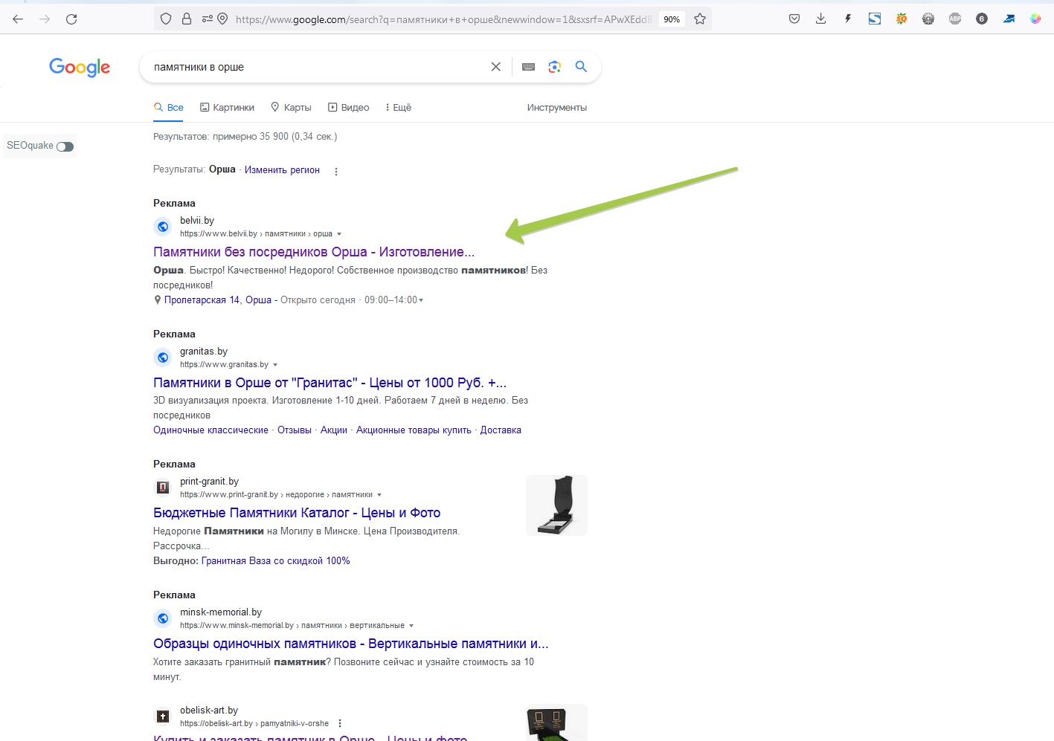The width and height of the screenshot is (1054, 741).
Task: Open the Пролетарская 14, Орша address link
Action: coord(218,300)
